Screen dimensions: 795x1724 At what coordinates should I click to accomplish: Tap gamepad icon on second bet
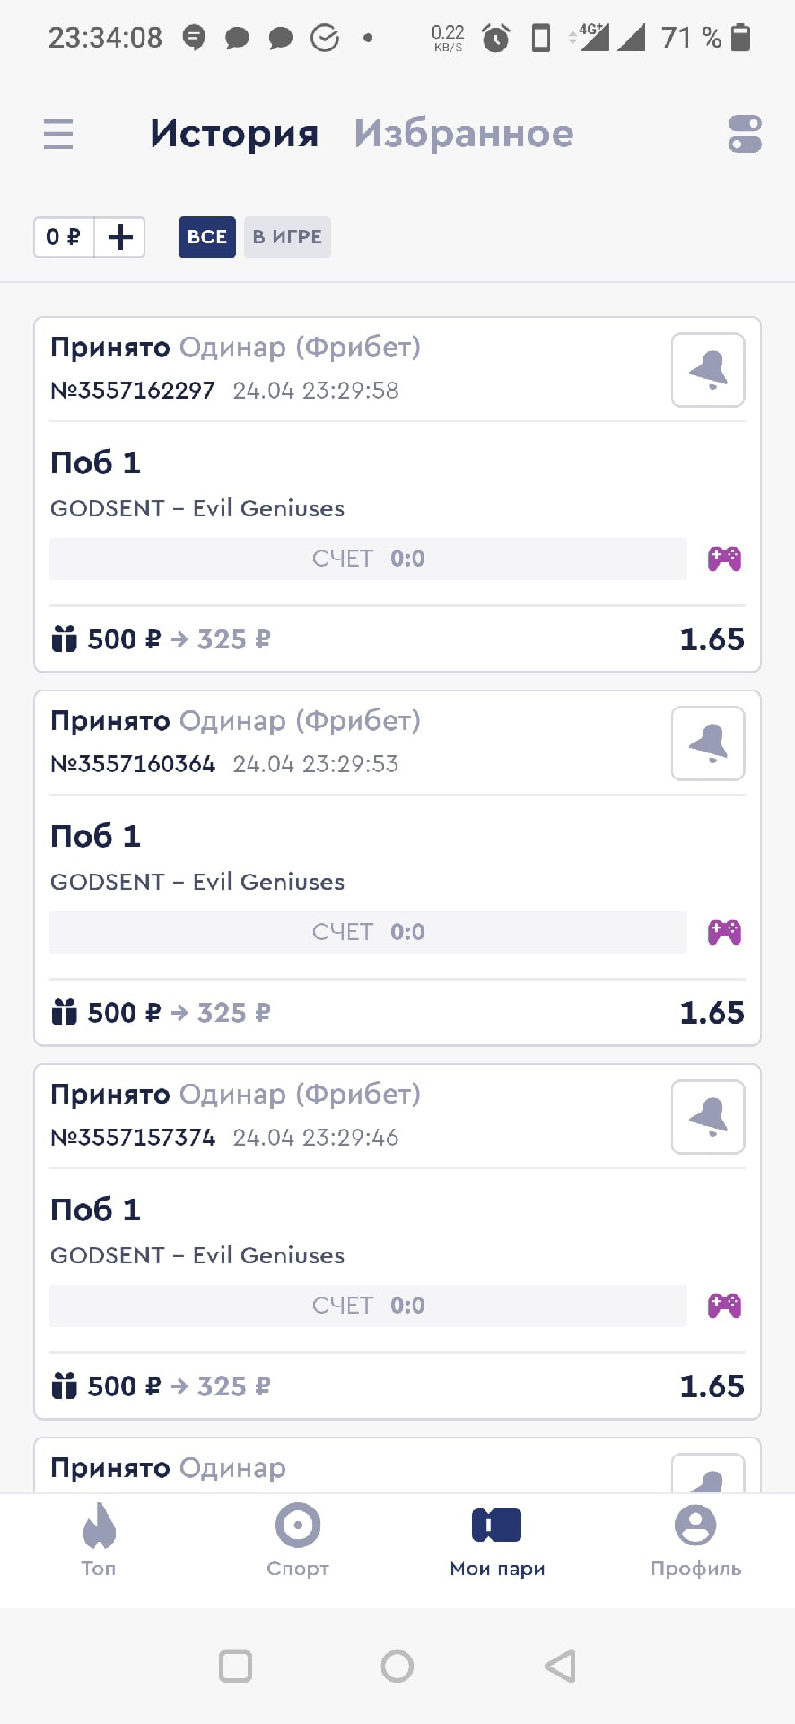[724, 933]
